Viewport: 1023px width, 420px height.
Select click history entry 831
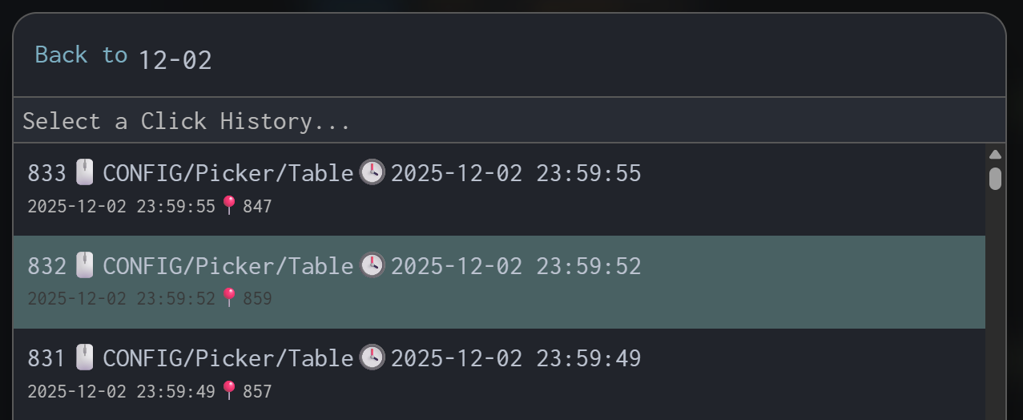[498, 374]
